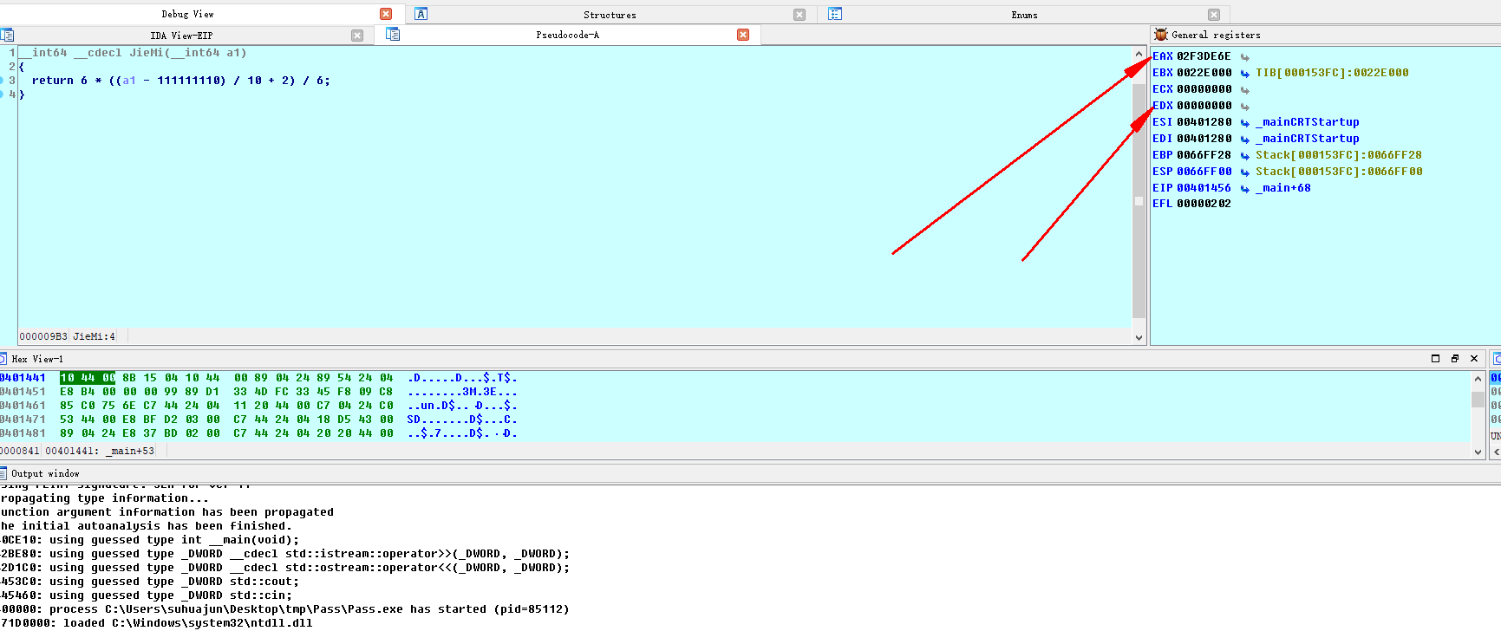Click the hex view scrollbar up arrow

click(x=1478, y=379)
